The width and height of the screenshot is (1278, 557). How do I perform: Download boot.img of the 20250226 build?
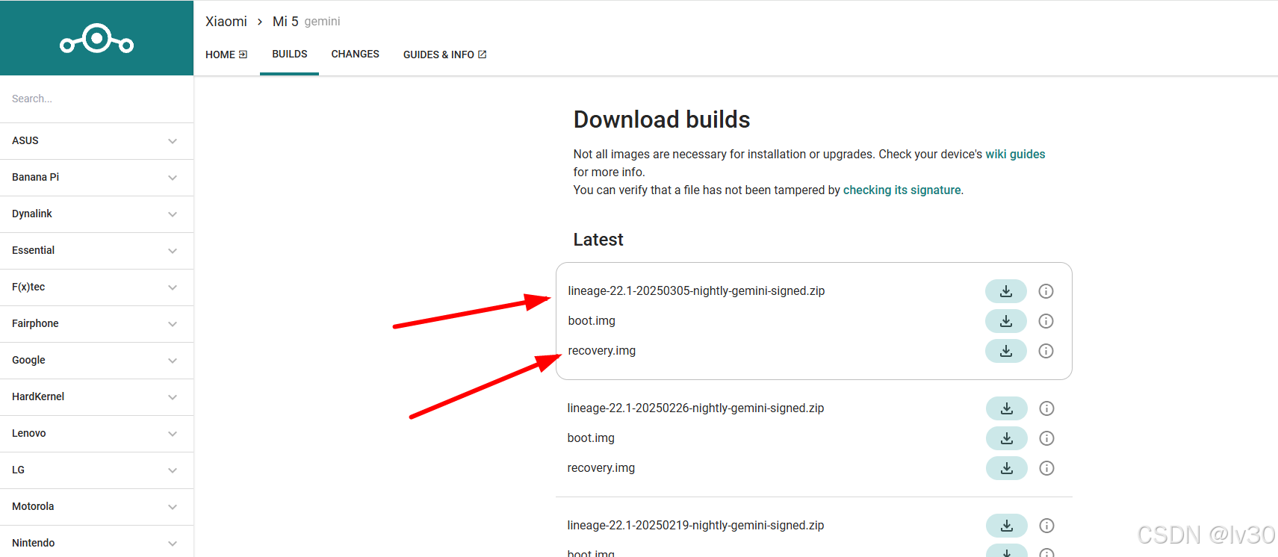(1007, 438)
